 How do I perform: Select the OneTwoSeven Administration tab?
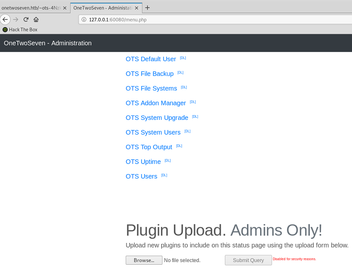(102, 8)
